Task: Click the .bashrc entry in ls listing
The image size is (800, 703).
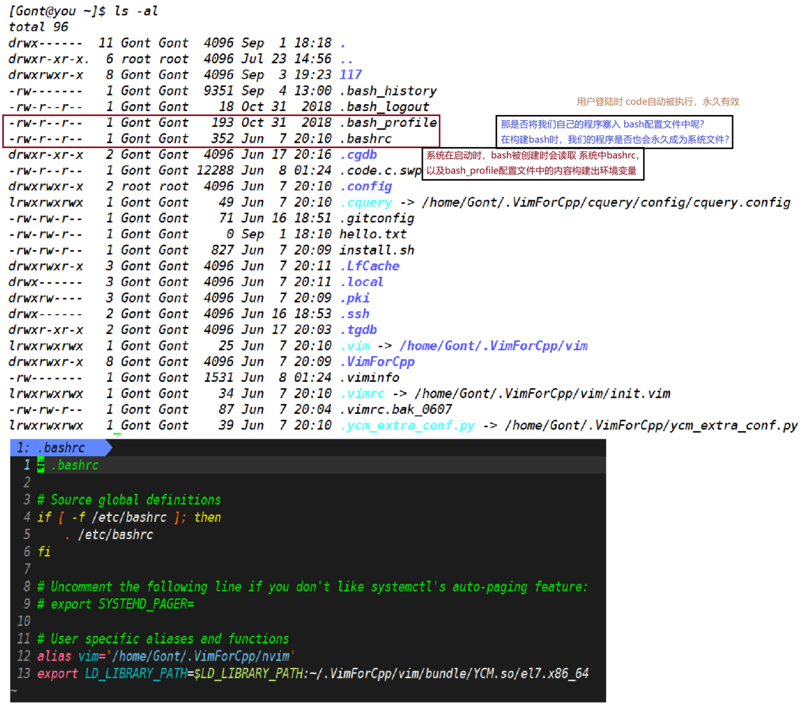Action: [366, 138]
